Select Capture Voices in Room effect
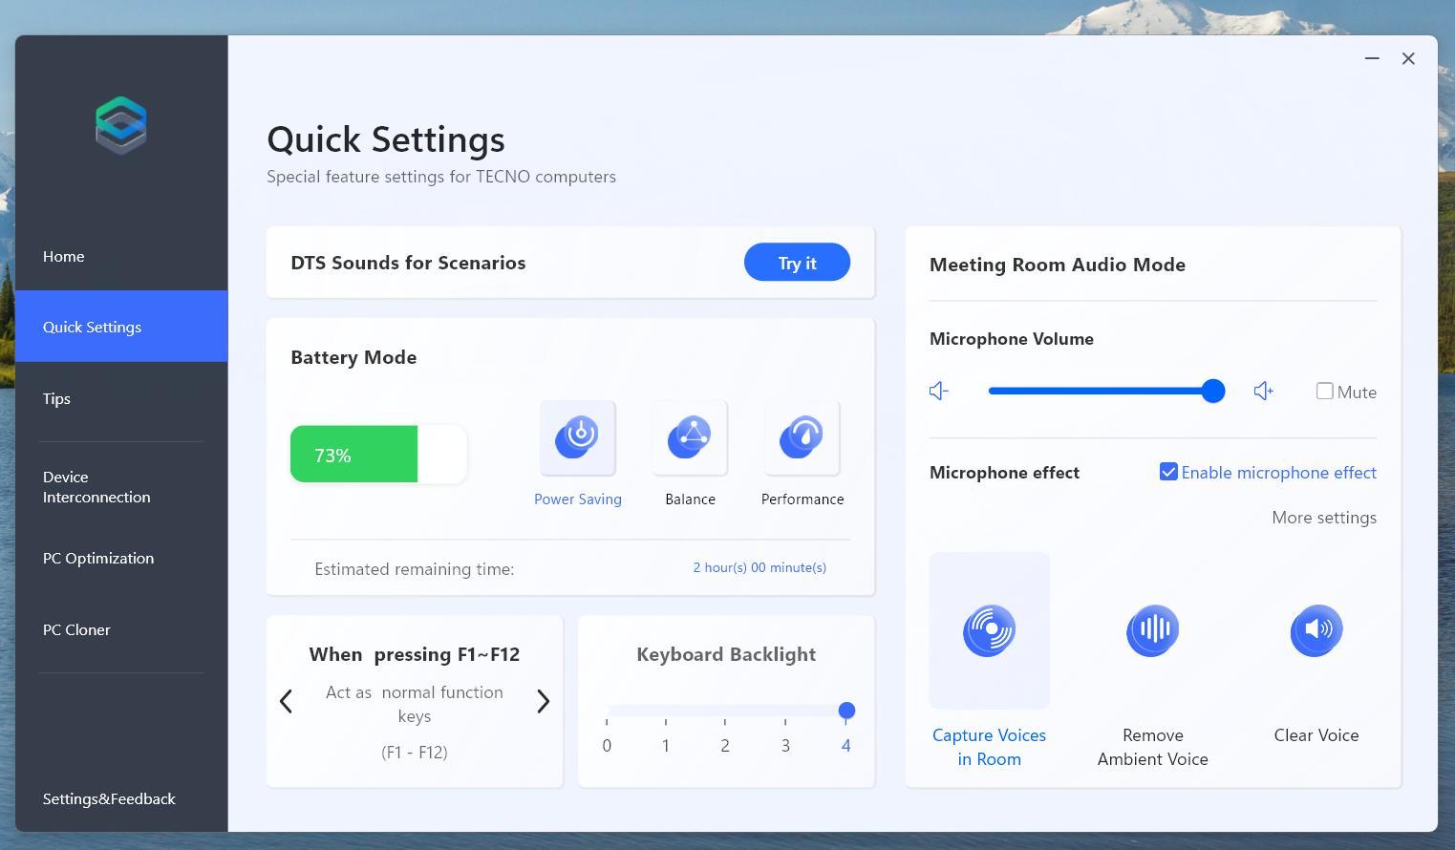The image size is (1455, 850). (x=989, y=631)
